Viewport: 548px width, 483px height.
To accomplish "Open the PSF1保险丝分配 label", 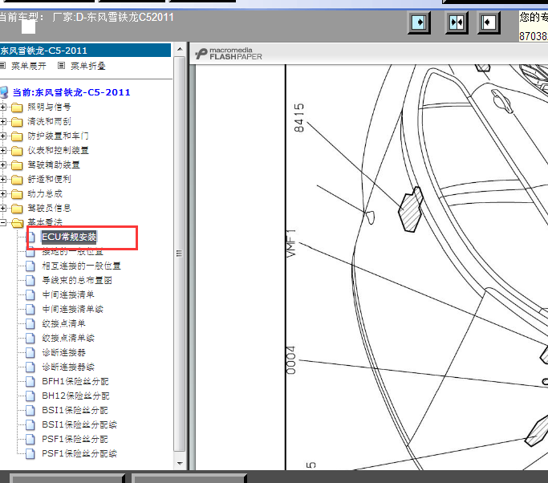I will click(75, 440).
